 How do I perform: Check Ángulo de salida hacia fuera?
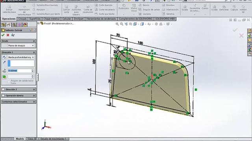(9, 82)
